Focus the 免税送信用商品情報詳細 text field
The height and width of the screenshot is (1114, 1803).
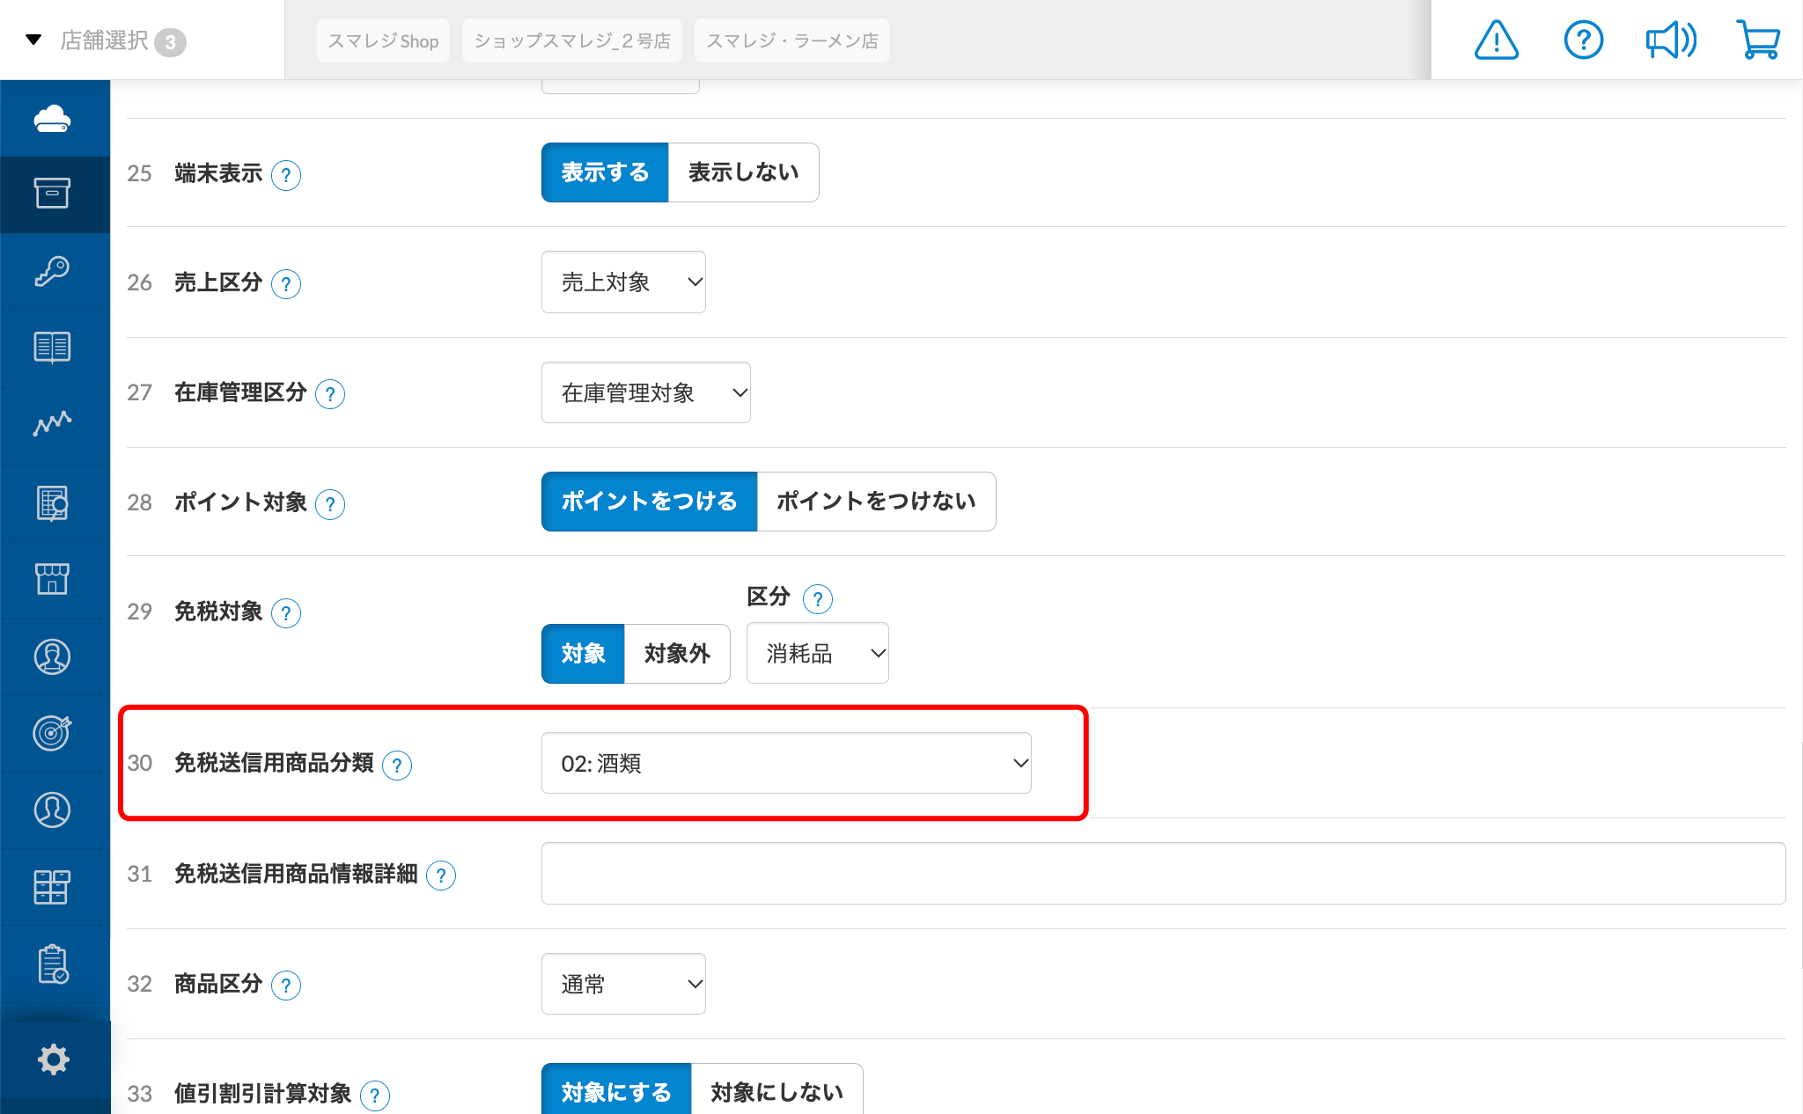(x=1163, y=873)
